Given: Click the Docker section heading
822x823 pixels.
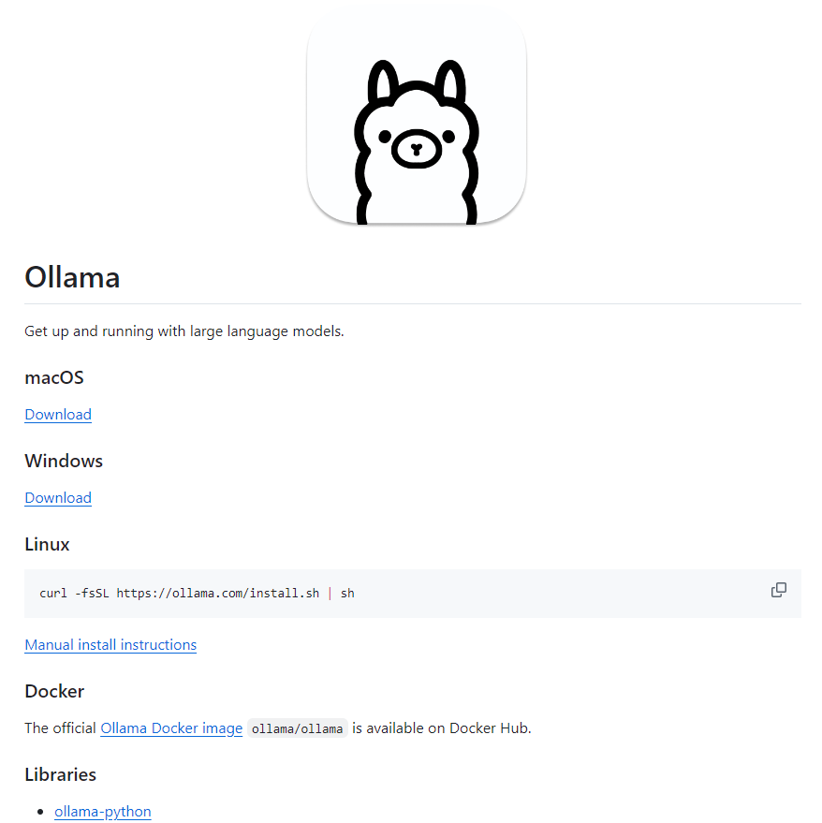Looking at the screenshot, I should tap(54, 691).
